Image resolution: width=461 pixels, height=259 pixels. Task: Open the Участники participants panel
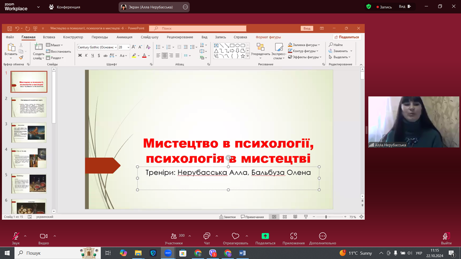[x=174, y=236]
